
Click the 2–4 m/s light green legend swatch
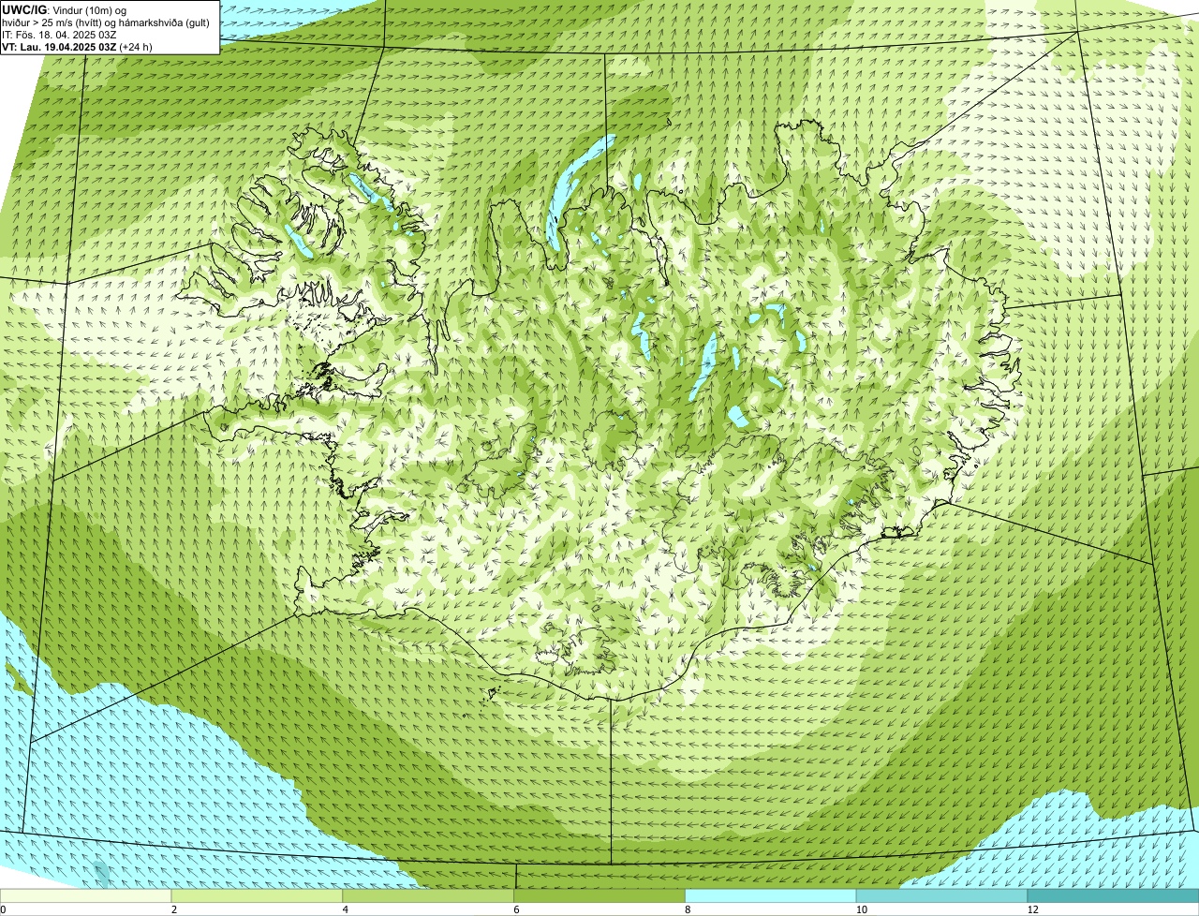point(258,895)
